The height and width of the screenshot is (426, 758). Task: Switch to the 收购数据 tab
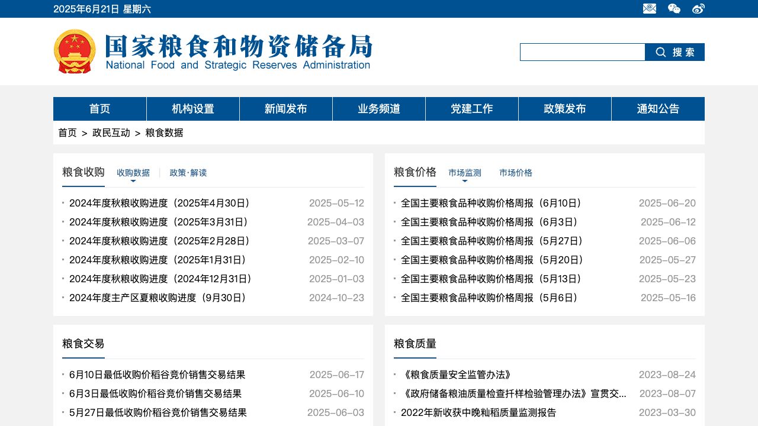click(x=133, y=173)
